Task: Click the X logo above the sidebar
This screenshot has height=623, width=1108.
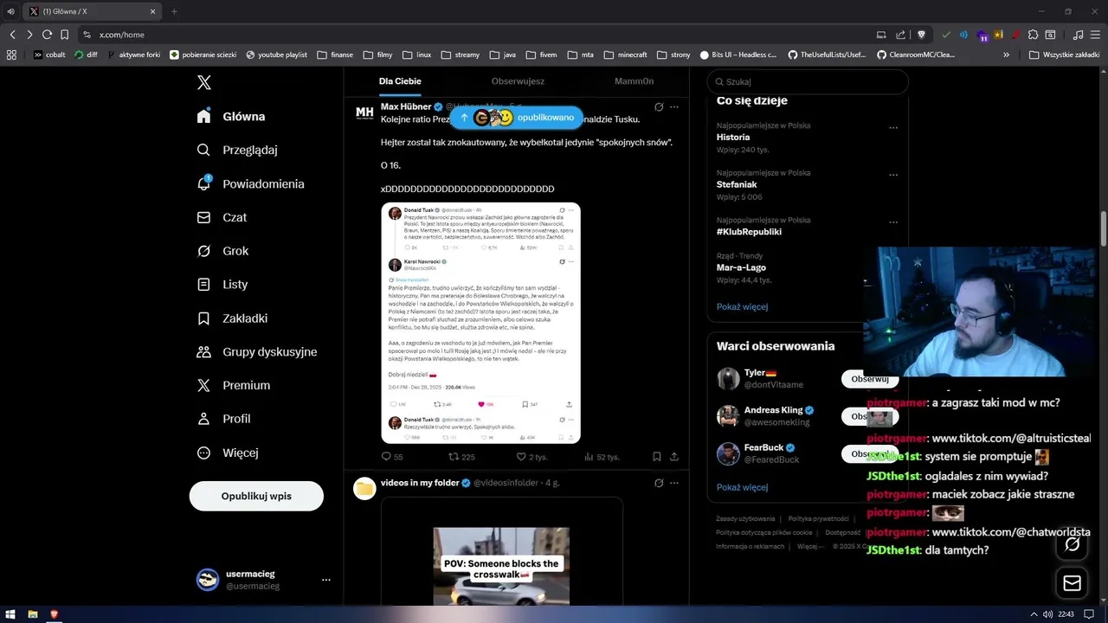Action: (x=204, y=82)
